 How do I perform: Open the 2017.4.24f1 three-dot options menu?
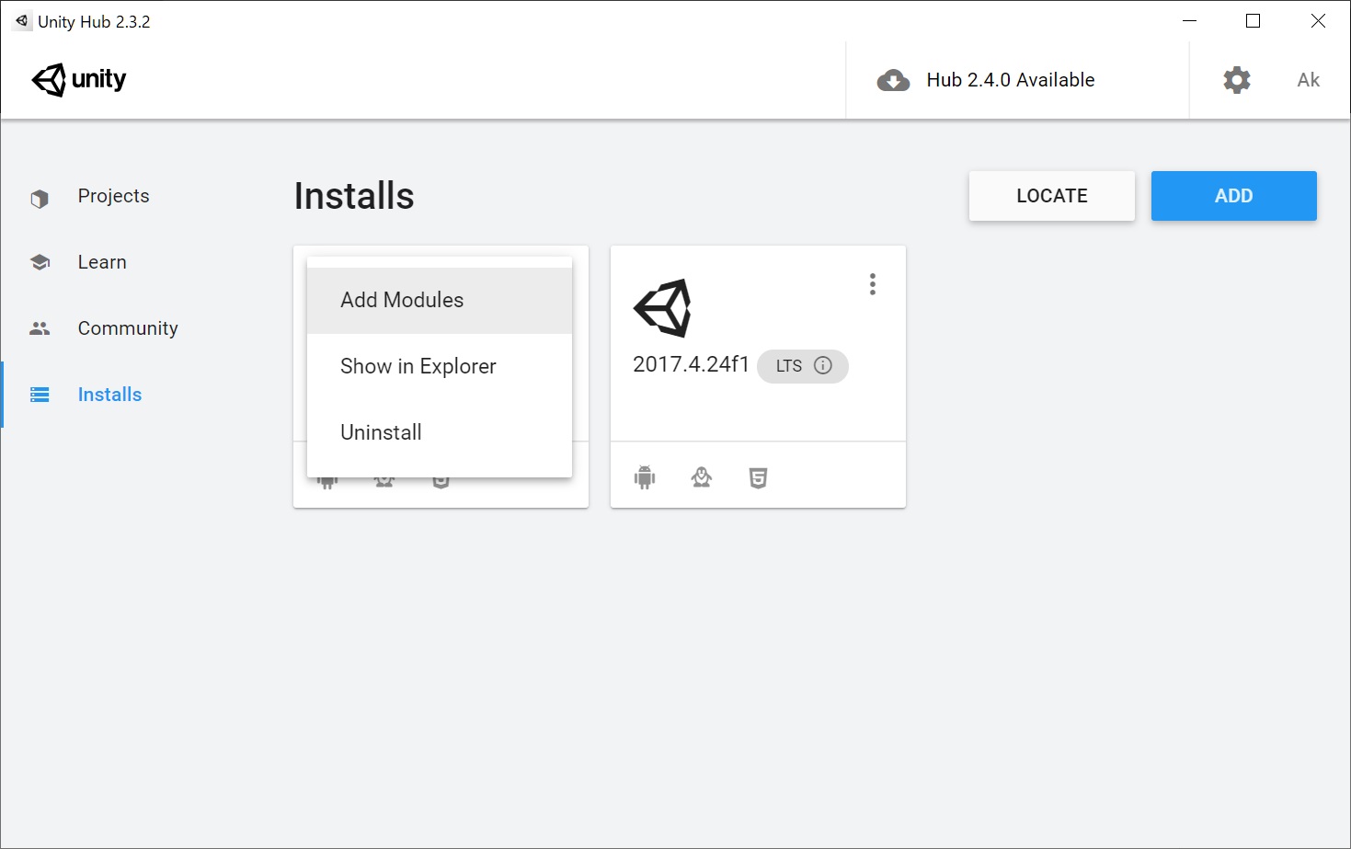pyautogui.click(x=873, y=284)
